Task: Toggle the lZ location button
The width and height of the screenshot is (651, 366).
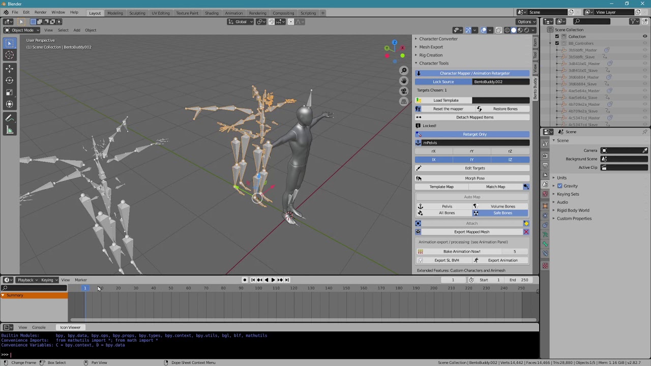Action: [510, 160]
